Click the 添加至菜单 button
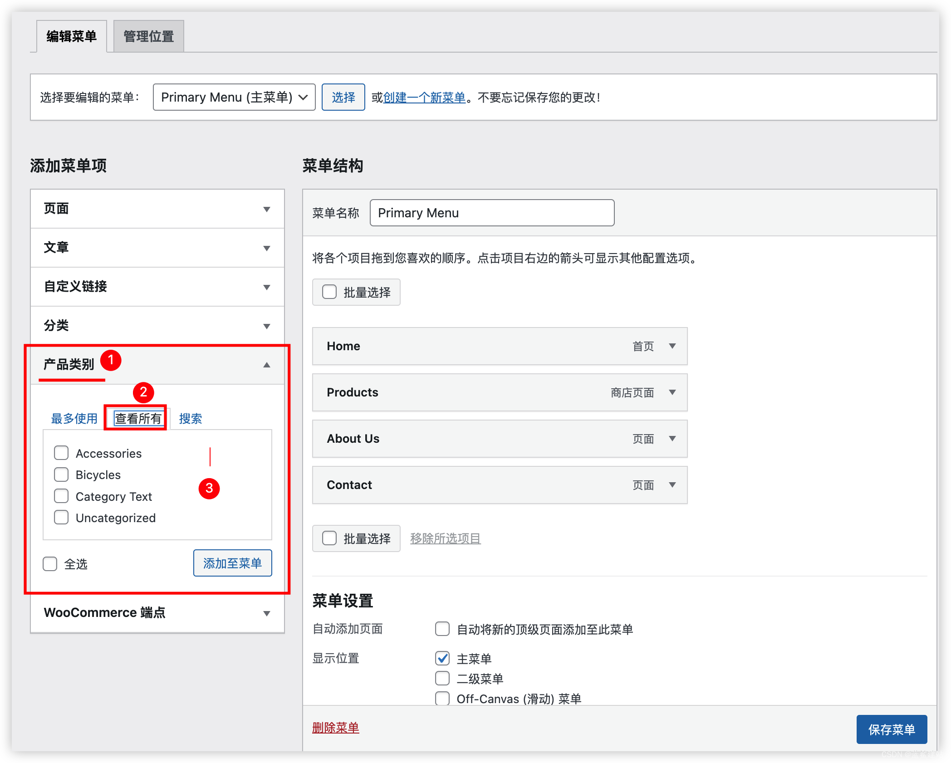951x763 pixels. coord(232,563)
